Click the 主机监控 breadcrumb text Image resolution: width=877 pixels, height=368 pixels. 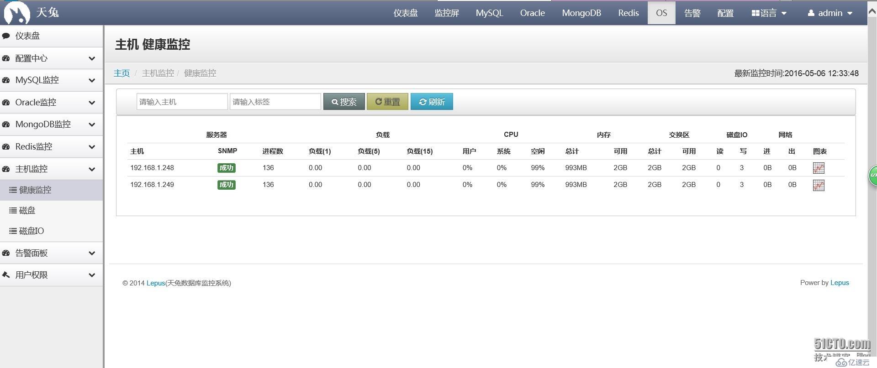click(x=158, y=73)
